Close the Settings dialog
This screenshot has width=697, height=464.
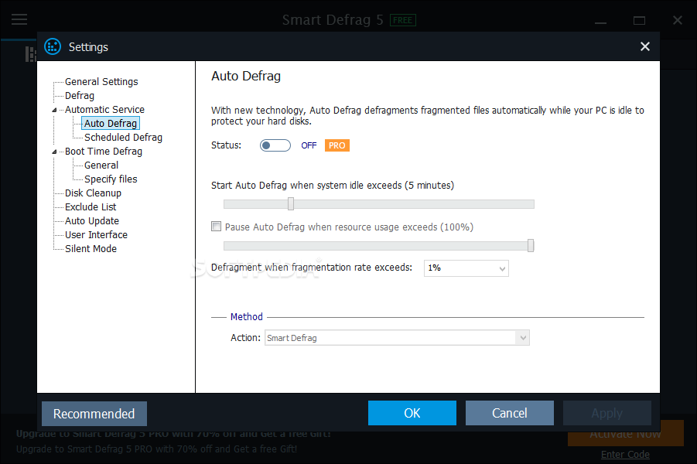(645, 46)
